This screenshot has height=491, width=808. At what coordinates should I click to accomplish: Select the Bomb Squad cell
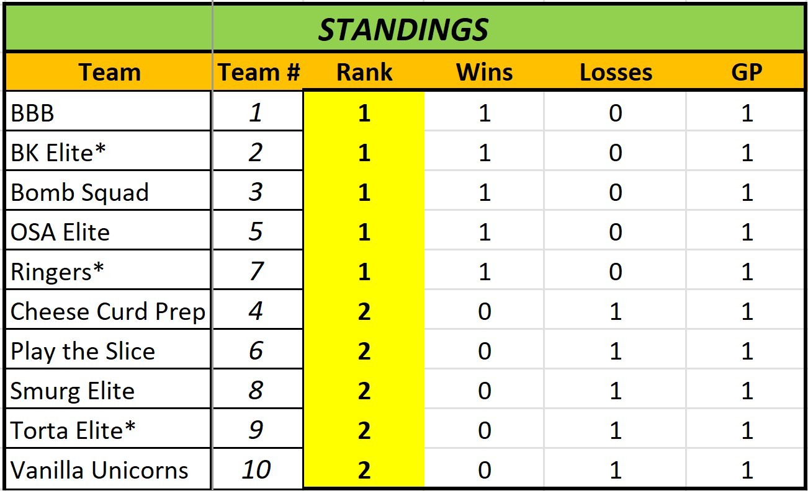click(x=108, y=193)
